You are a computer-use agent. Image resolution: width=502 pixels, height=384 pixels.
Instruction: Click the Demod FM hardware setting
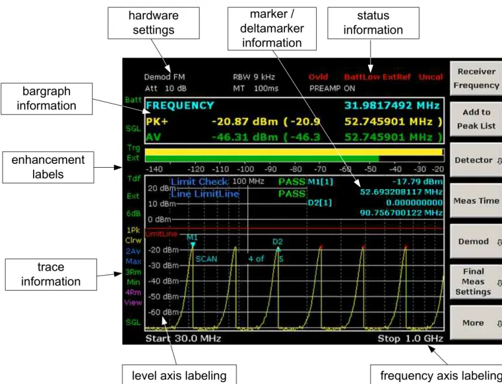pos(165,77)
